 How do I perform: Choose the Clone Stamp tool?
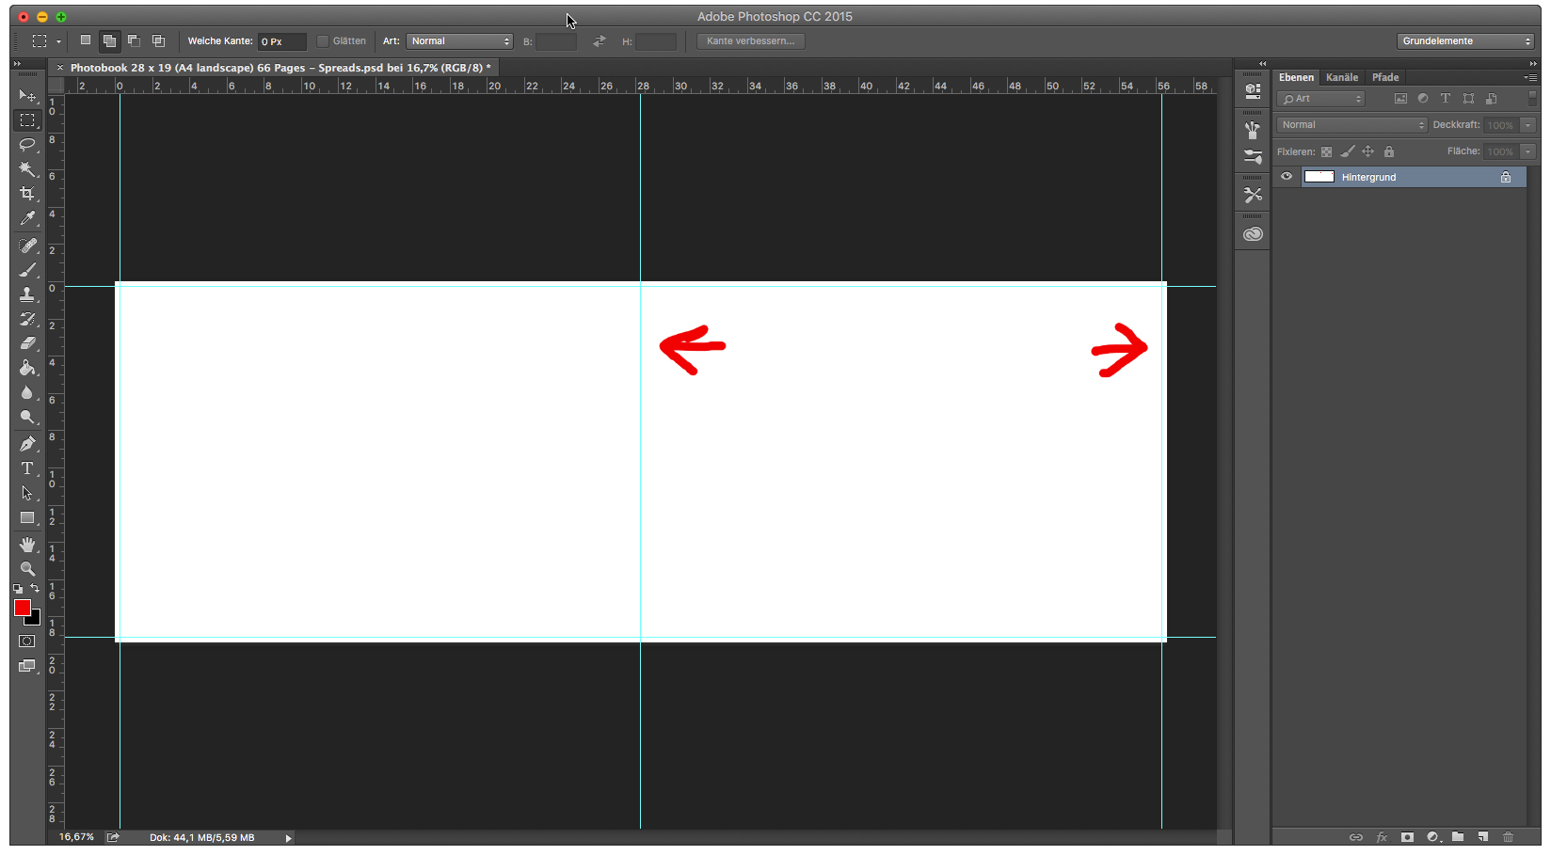pos(27,294)
